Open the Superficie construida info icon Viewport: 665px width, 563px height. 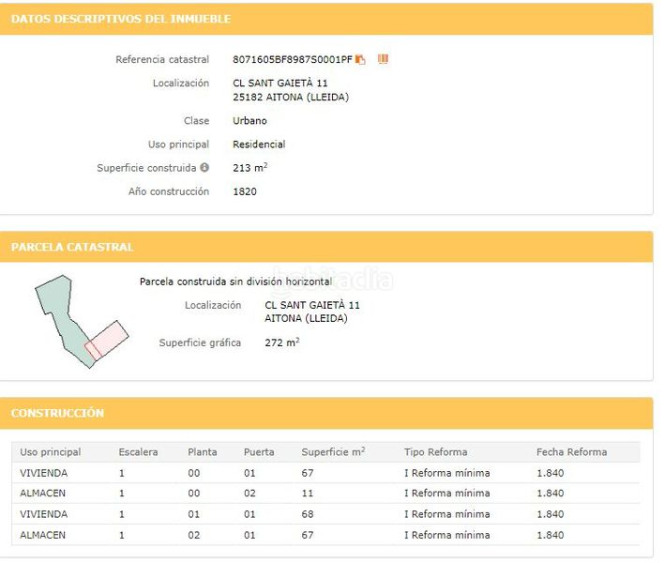tap(204, 168)
